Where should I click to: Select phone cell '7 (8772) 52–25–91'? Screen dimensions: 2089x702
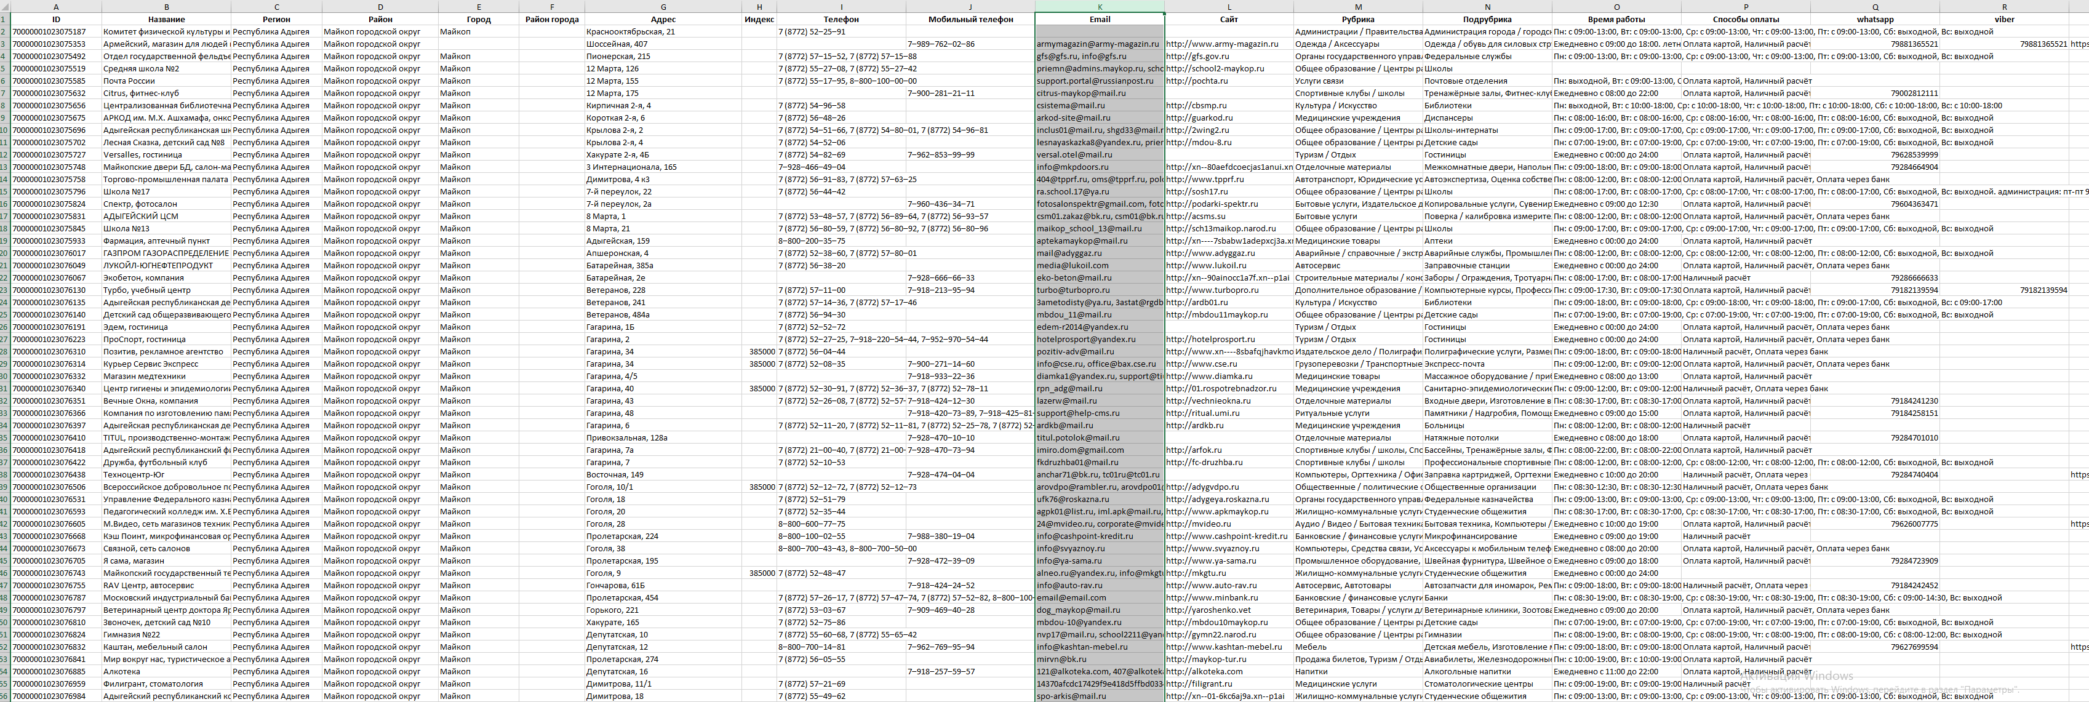(841, 31)
